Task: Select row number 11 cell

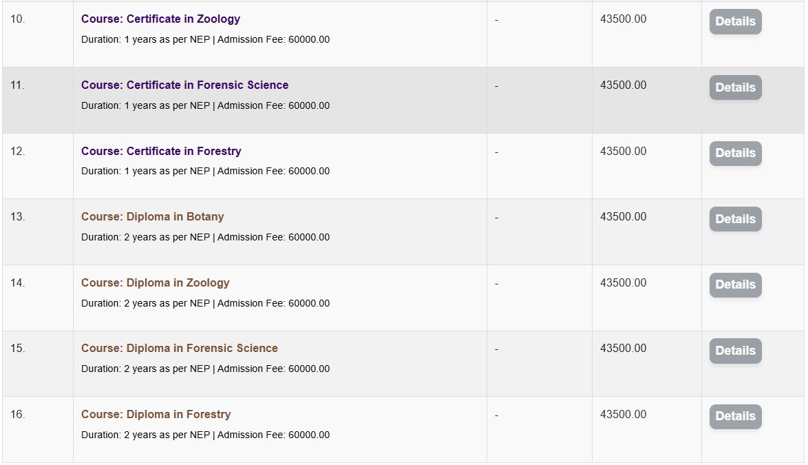Action: 38,100
